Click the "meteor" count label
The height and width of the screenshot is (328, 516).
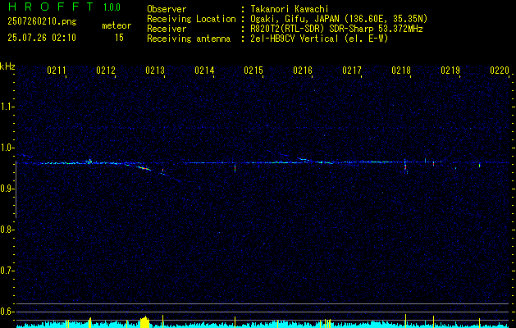pyautogui.click(x=116, y=25)
